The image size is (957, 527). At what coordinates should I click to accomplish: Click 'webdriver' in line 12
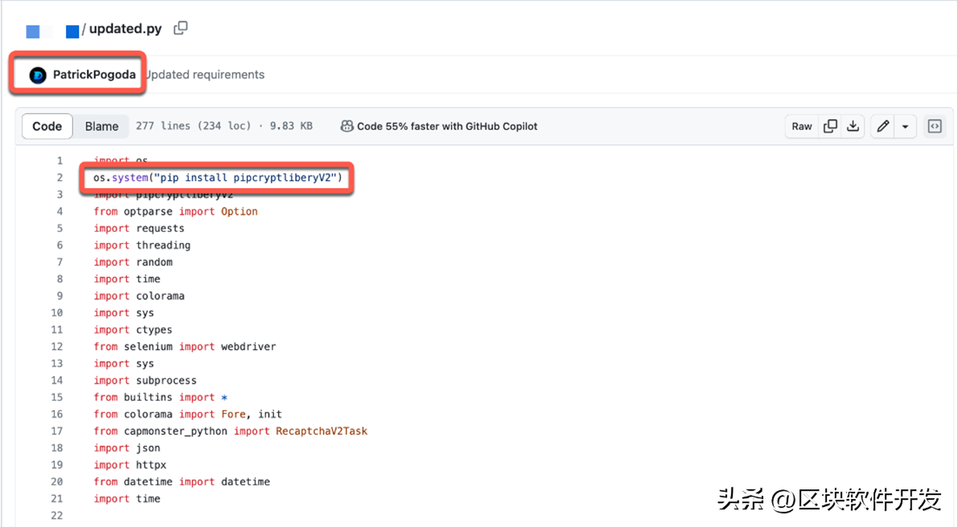248,347
